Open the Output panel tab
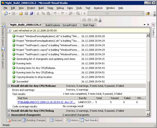This screenshot has height=128, width=157. [x=56, y=120]
